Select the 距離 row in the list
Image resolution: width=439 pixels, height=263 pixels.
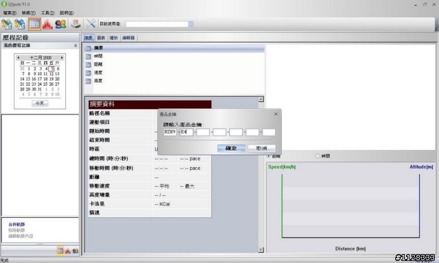pyautogui.click(x=174, y=64)
